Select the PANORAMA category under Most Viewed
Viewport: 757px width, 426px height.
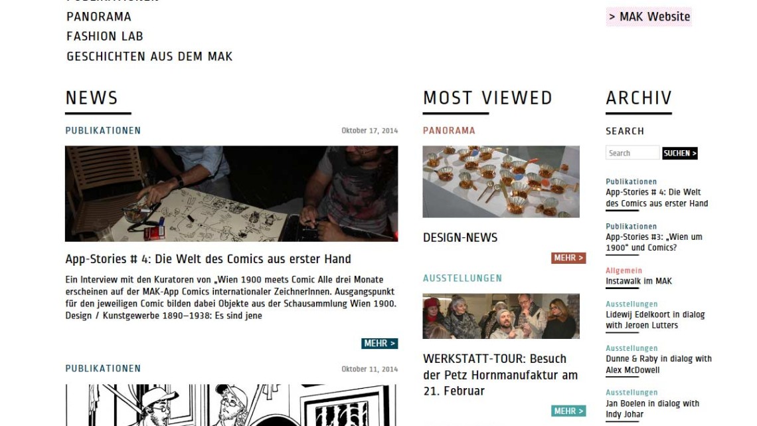point(449,130)
